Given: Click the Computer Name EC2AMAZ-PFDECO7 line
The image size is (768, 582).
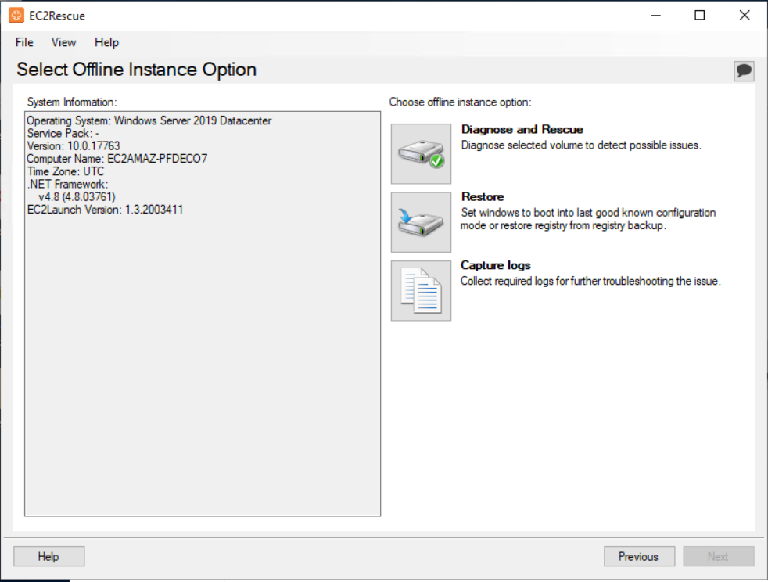Looking at the screenshot, I should coord(117,159).
